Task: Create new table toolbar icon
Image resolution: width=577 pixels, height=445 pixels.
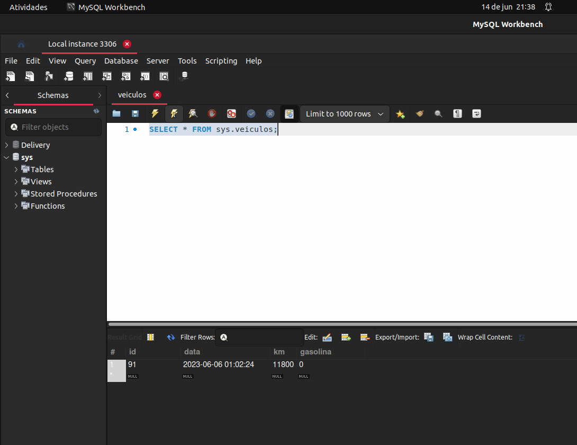Action: [87, 76]
